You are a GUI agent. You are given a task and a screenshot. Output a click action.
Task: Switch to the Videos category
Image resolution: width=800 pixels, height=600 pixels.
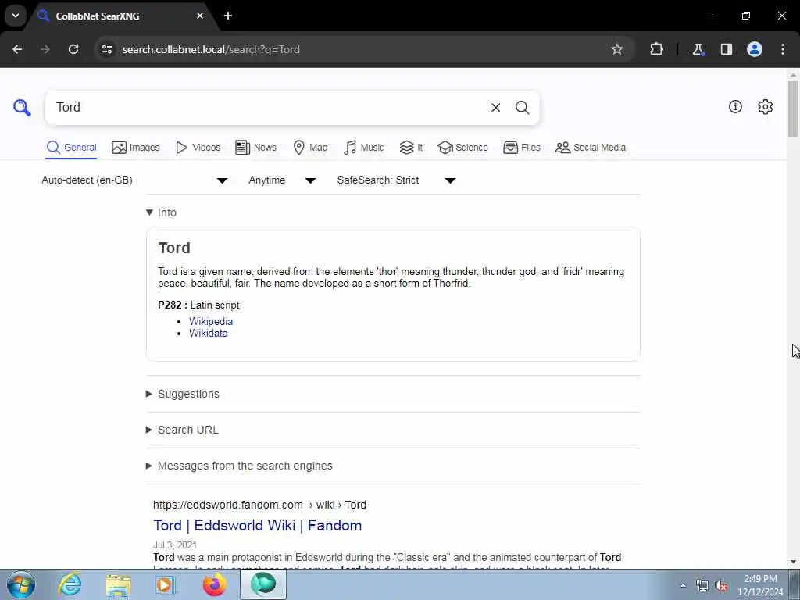198,148
